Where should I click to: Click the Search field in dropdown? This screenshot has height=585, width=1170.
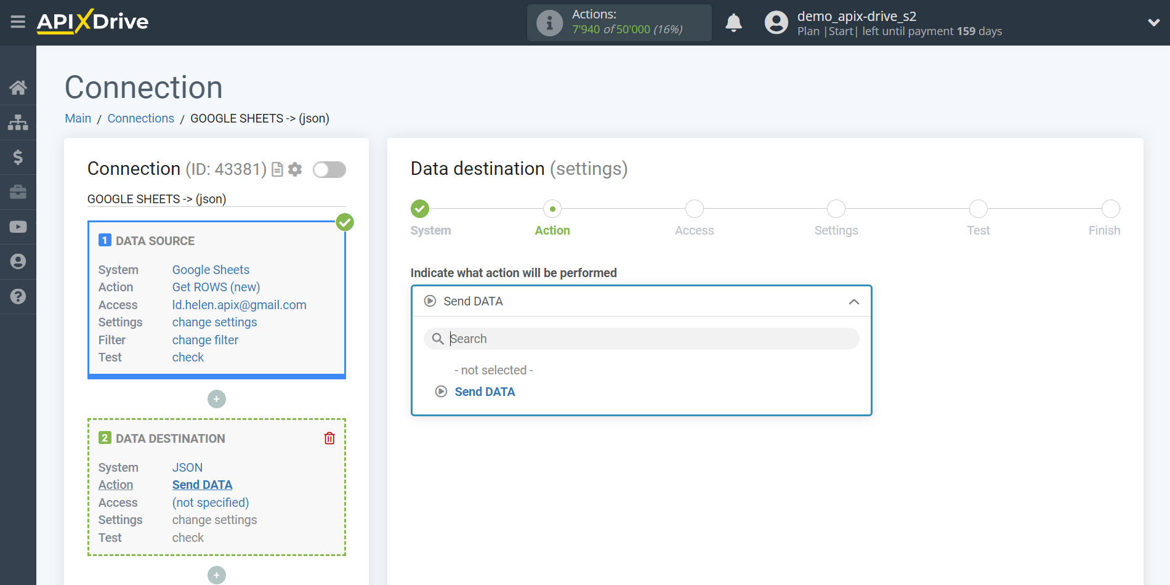pos(641,339)
